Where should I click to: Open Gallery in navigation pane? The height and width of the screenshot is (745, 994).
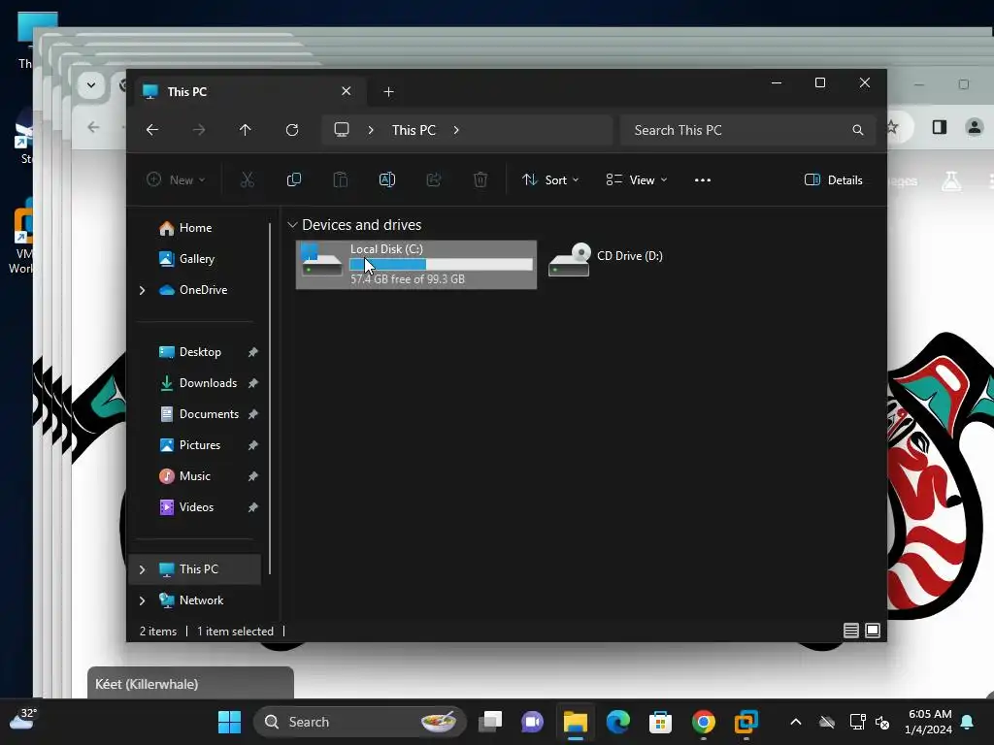pyautogui.click(x=194, y=259)
